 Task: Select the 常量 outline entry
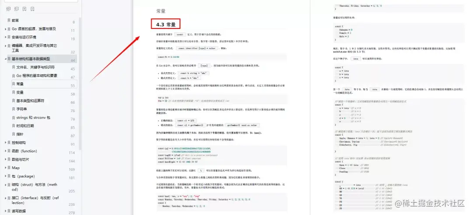[x=20, y=84]
